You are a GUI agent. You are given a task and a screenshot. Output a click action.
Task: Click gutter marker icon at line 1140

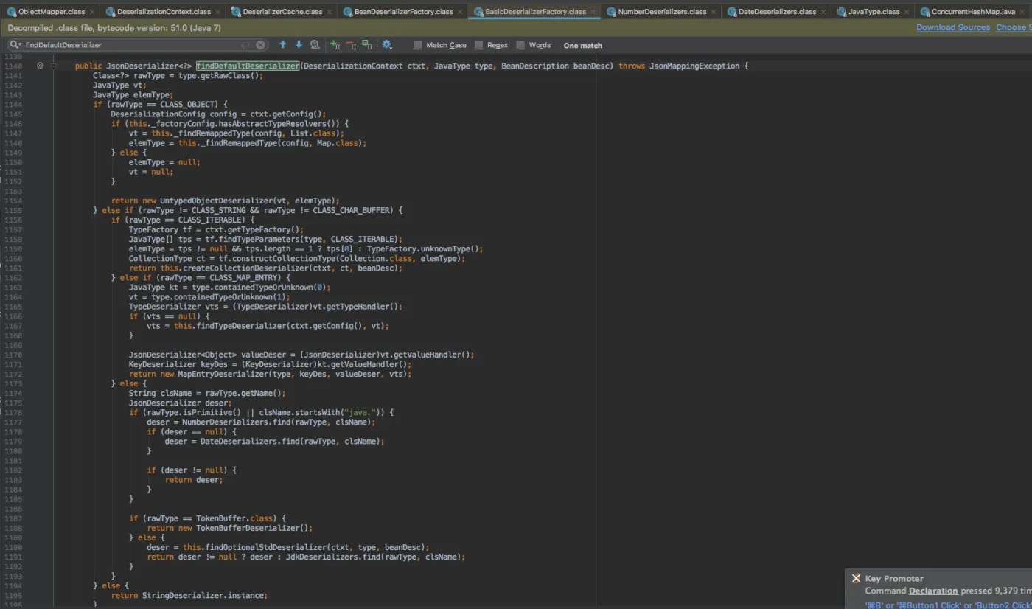(41, 66)
